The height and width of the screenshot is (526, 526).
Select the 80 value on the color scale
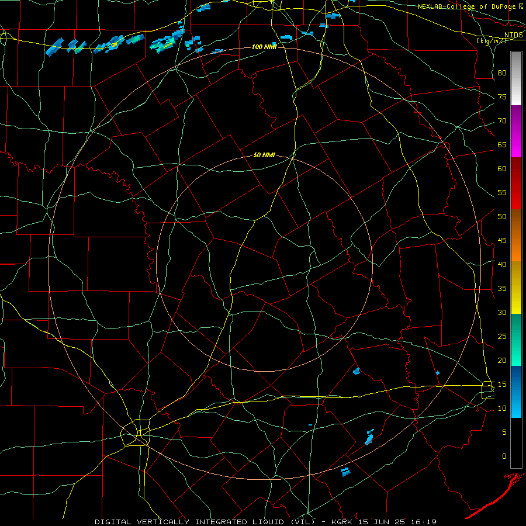502,73
